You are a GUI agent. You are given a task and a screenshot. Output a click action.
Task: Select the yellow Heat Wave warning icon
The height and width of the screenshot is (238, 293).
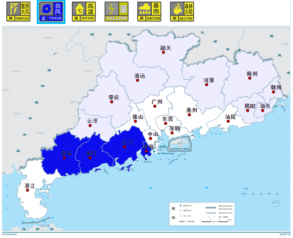(84, 11)
